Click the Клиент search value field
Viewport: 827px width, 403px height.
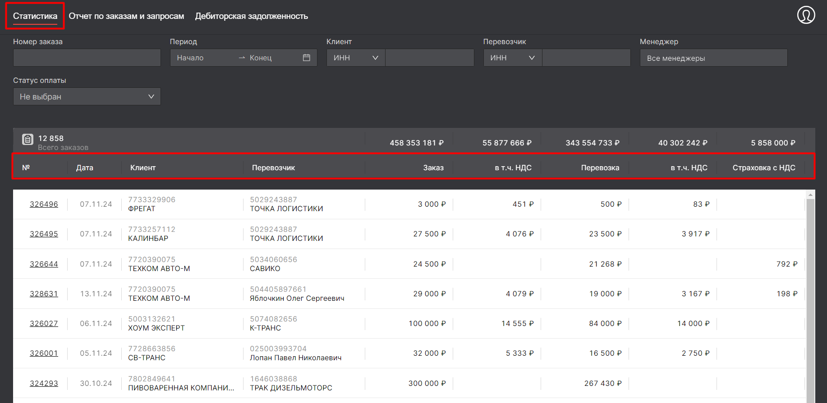pos(430,58)
